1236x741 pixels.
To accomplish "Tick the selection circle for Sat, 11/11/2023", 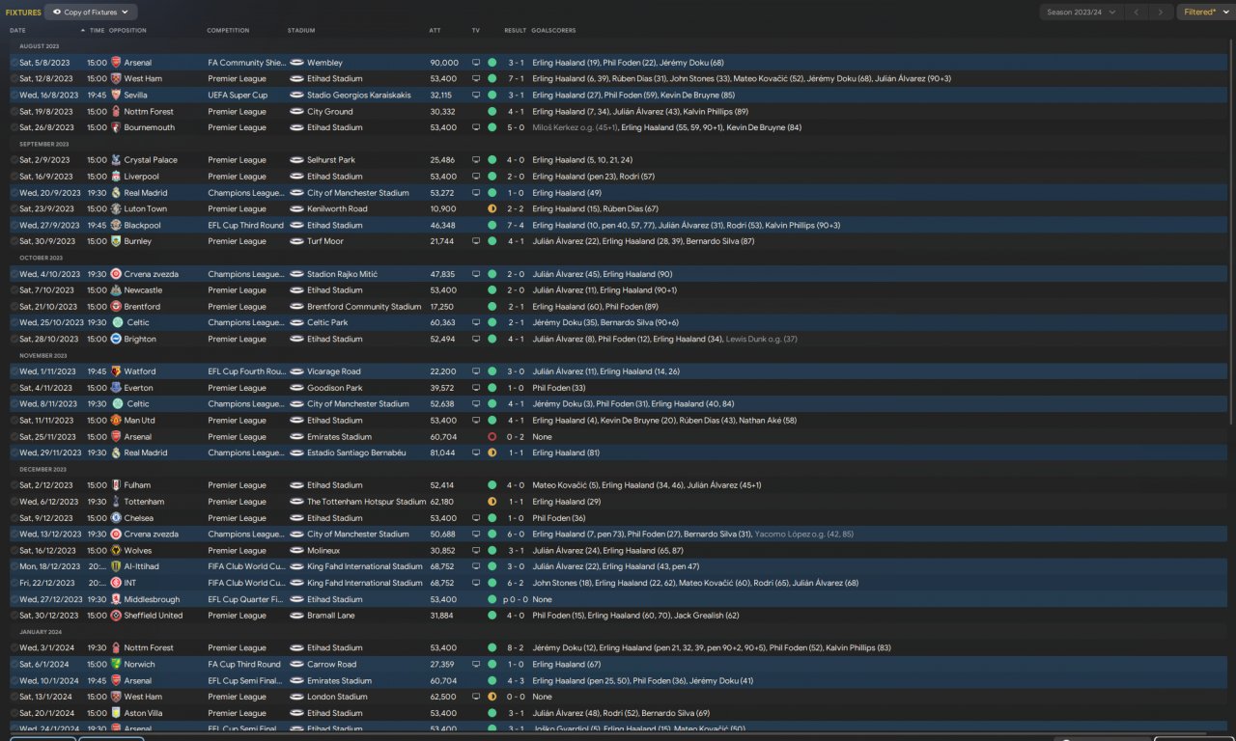I will click(x=14, y=421).
